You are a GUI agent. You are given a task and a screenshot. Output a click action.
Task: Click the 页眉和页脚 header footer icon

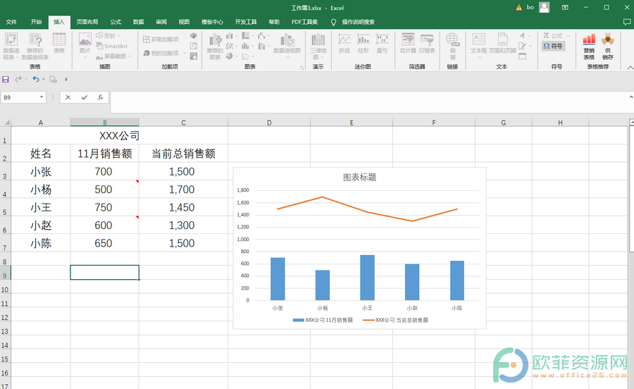(502, 44)
